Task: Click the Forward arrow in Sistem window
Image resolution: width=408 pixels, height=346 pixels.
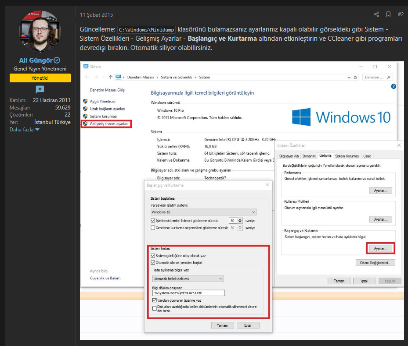Action: point(96,77)
